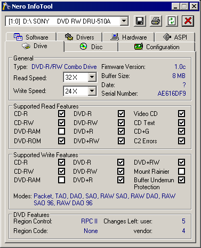Viewport: 201px width, 248px height.
Task: Click vendor changes left value 4
Action: pos(183,231)
